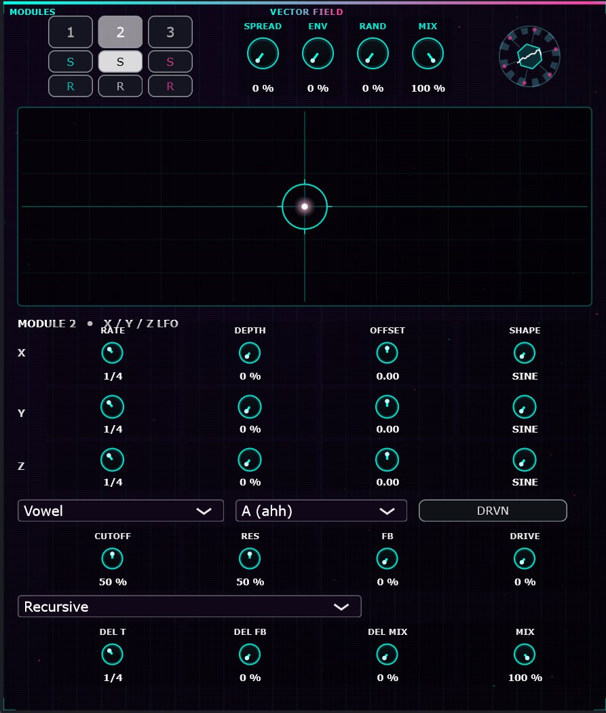
Task: Click the Z row SHAPE knob
Action: (525, 460)
